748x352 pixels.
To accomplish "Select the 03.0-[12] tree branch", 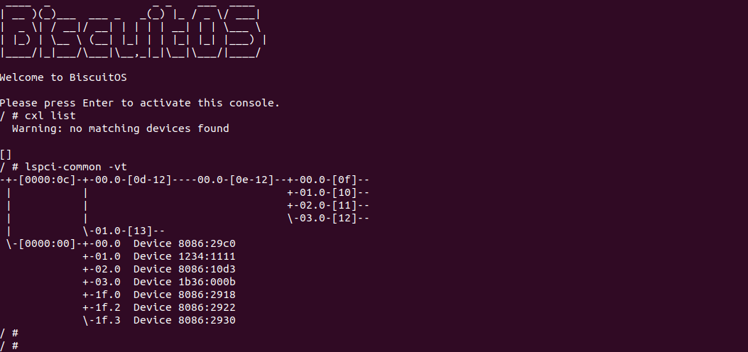I will 328,218.
